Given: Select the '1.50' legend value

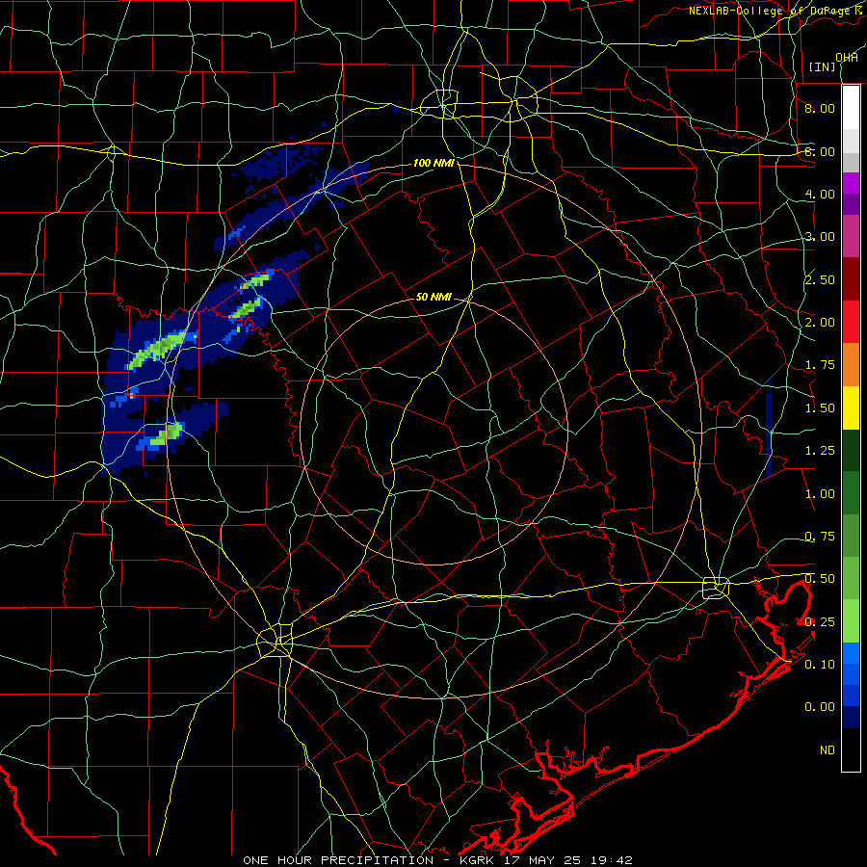Looking at the screenshot, I should (820, 408).
